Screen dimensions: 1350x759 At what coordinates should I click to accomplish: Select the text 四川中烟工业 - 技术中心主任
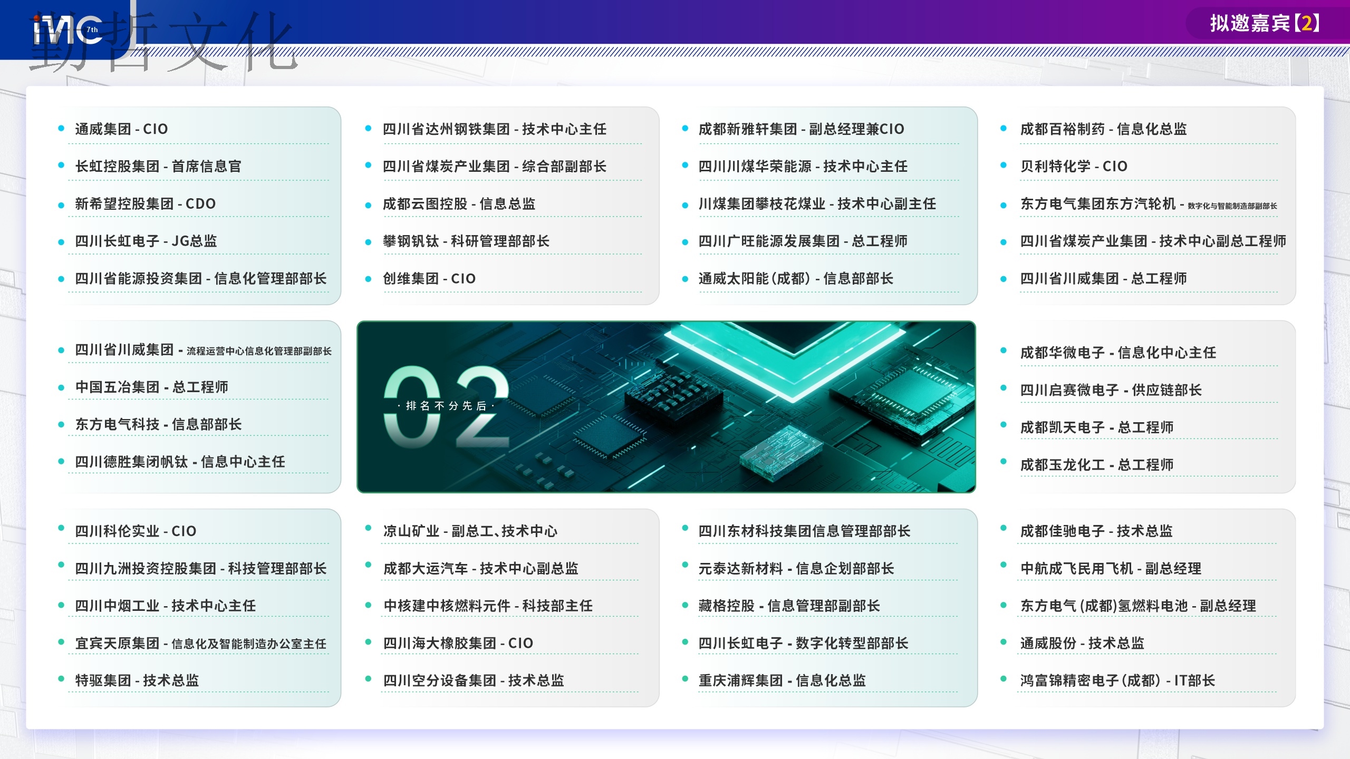(166, 606)
